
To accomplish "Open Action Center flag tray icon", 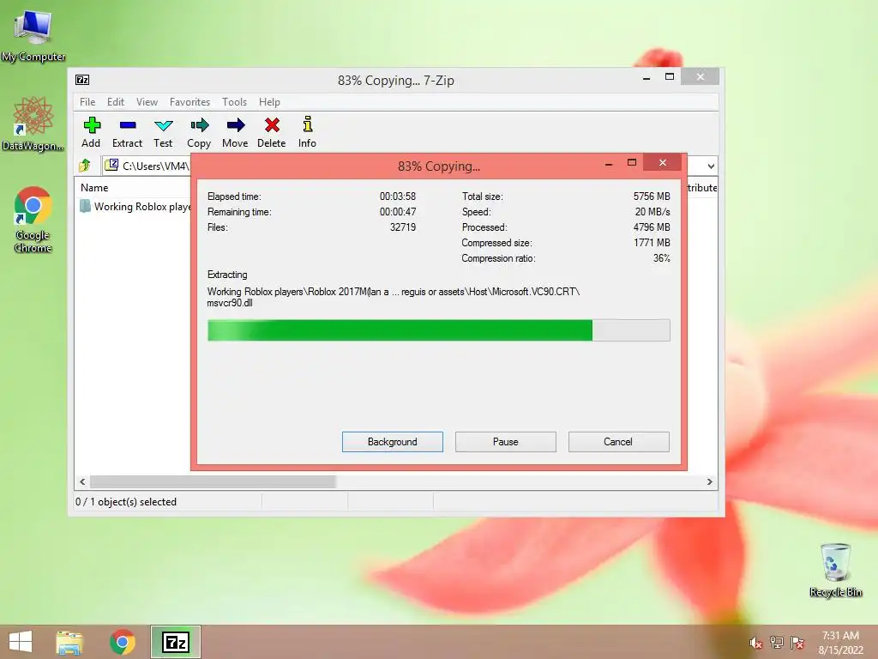I will (797, 643).
